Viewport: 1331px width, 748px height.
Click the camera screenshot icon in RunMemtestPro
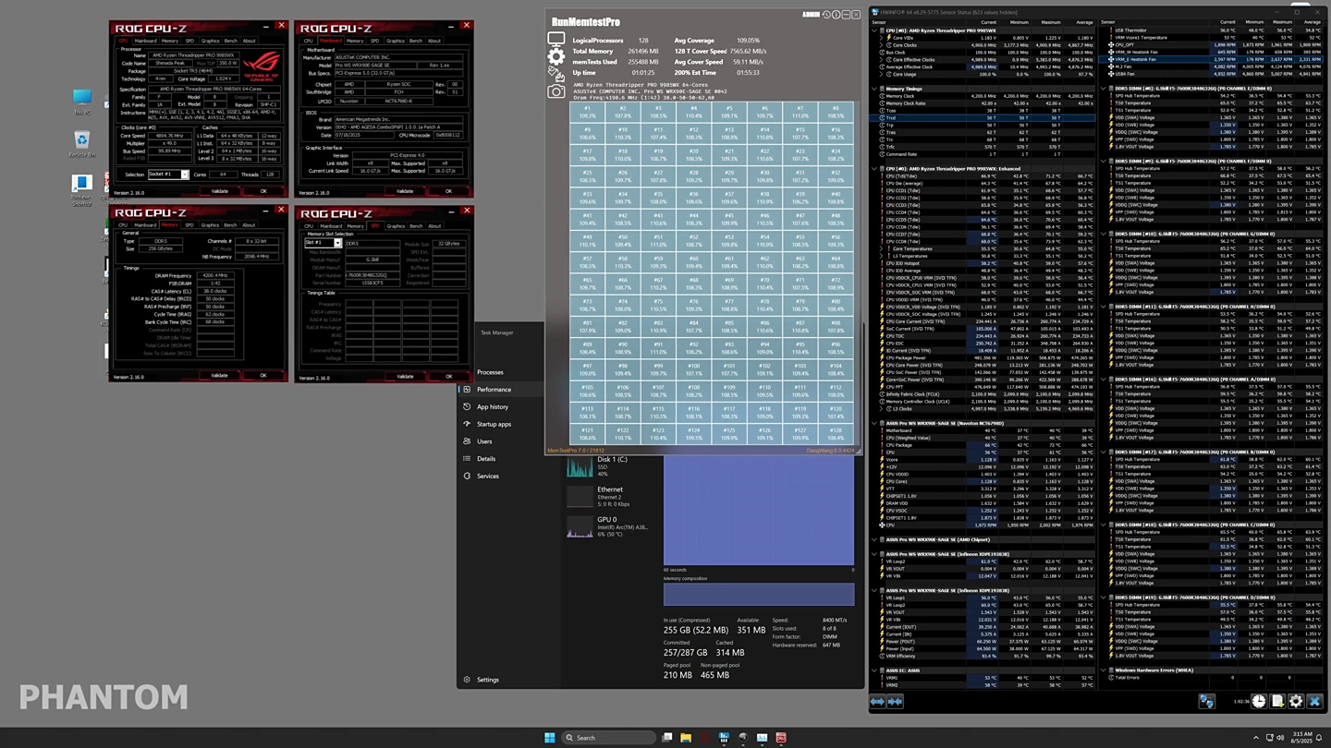click(556, 91)
